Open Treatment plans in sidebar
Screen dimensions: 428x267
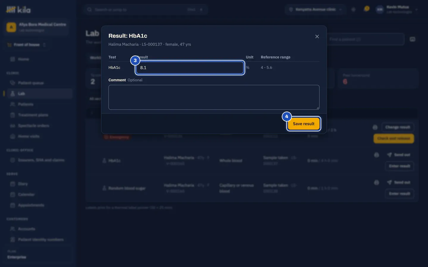(x=39, y=115)
